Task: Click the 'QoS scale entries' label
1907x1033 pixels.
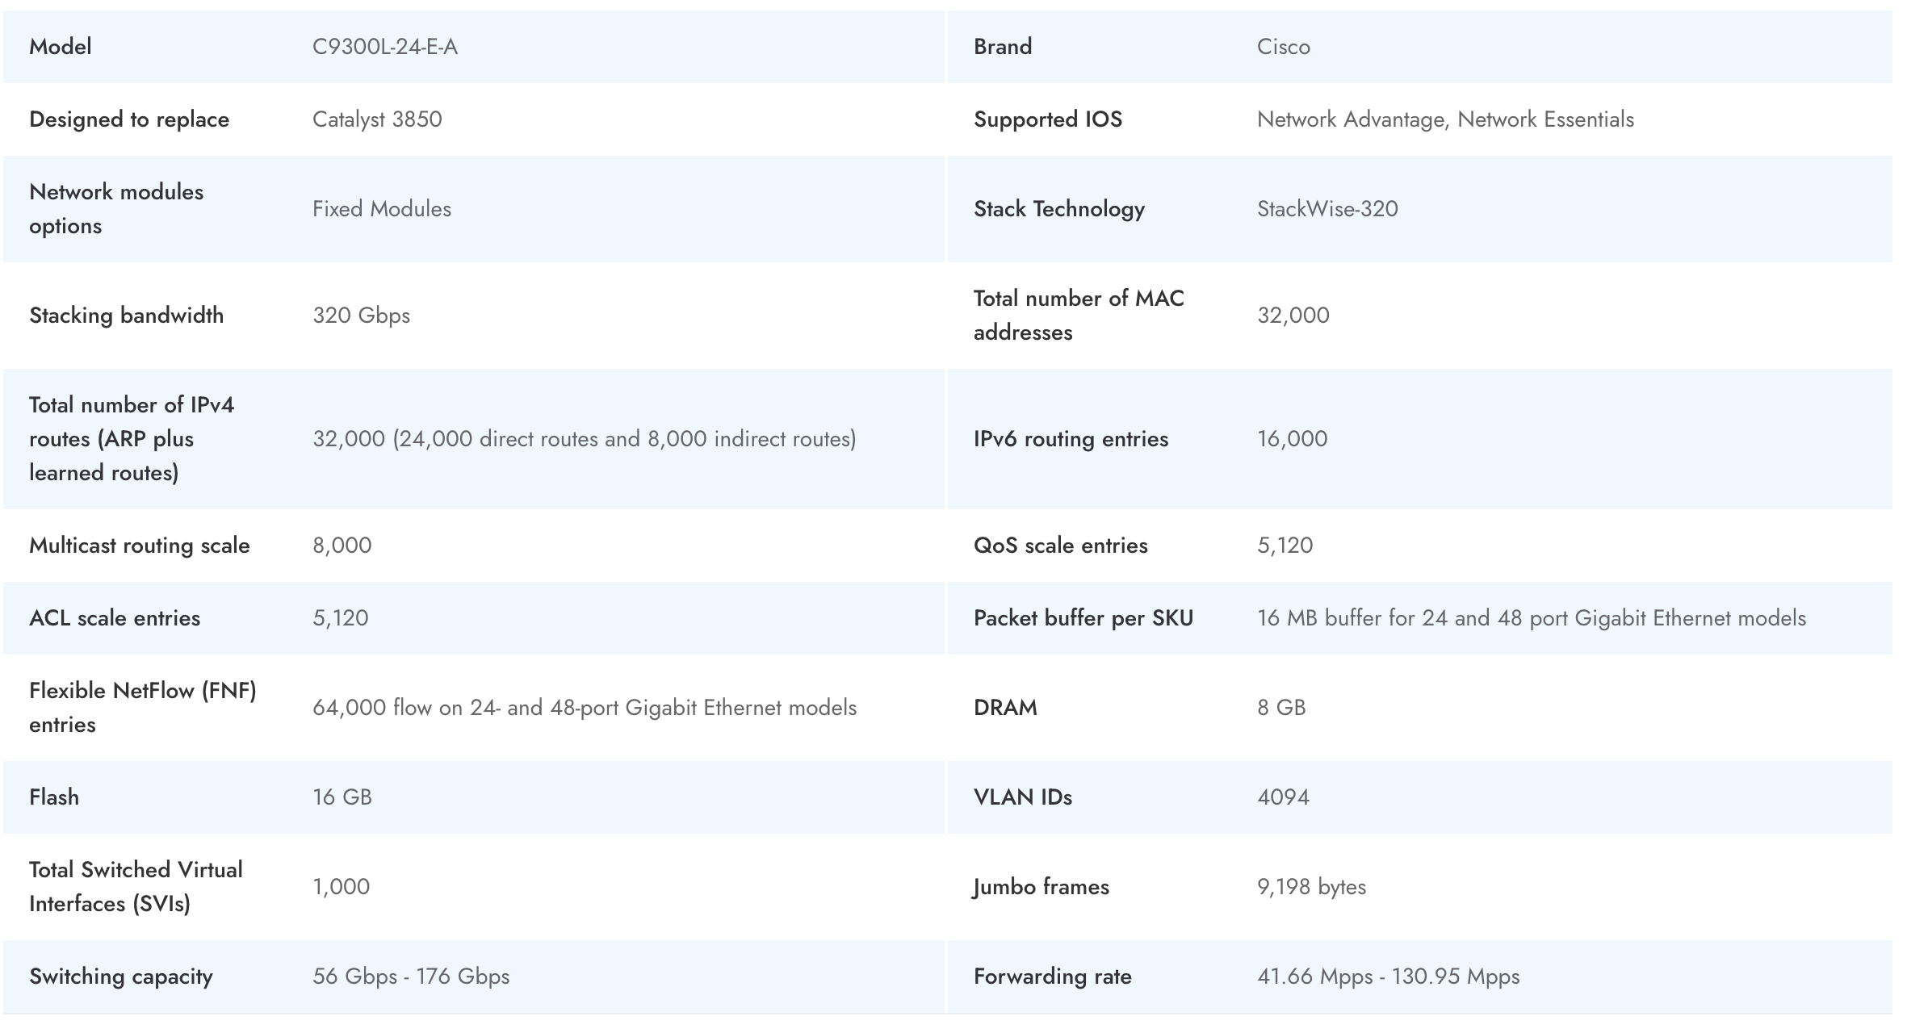Action: click(x=1060, y=546)
